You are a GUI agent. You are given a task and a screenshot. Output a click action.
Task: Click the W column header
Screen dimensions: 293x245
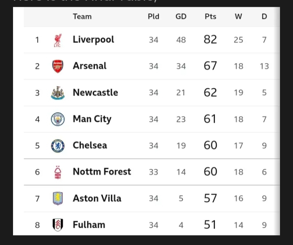click(238, 17)
